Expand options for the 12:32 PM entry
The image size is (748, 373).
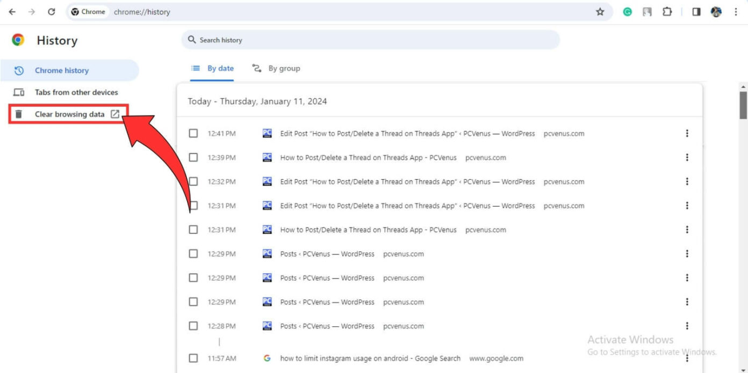687,181
